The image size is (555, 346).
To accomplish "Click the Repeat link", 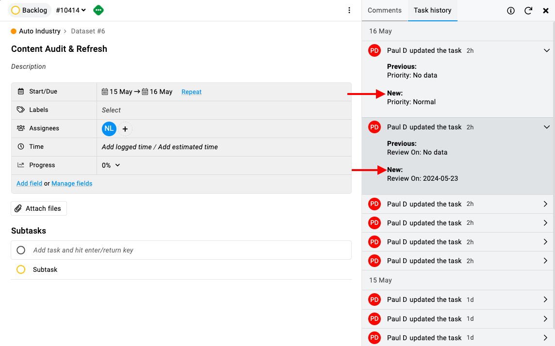I will tap(192, 92).
